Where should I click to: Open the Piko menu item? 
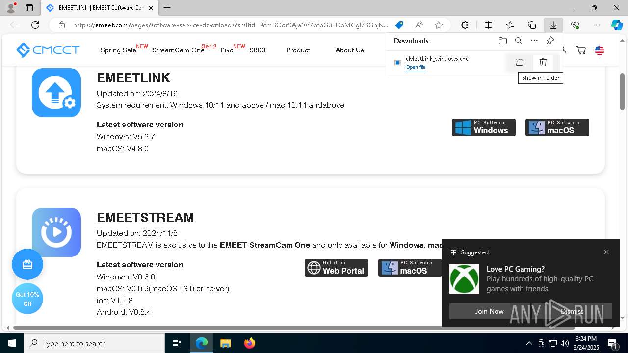(x=227, y=50)
